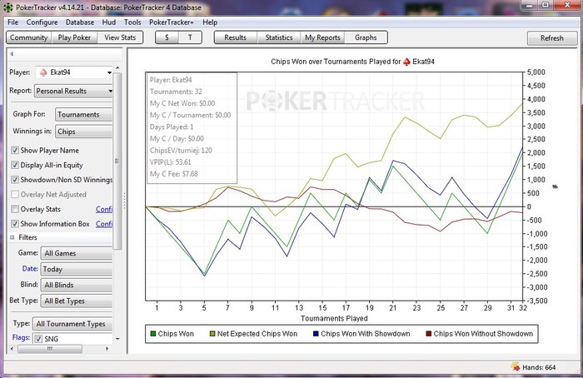Select the T tournaments button
Viewport: 583px width, 378px height.
coord(190,37)
